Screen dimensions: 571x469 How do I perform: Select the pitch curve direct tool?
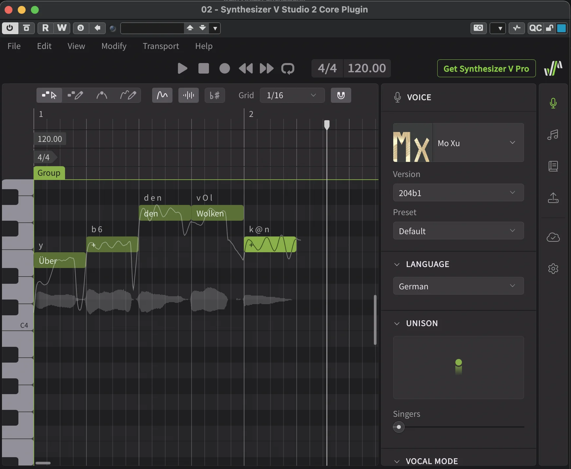(102, 95)
